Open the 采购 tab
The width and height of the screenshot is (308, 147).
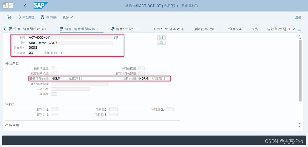coord(255,29)
